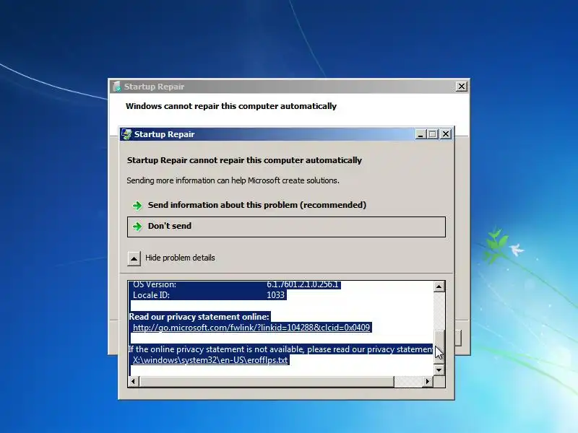
Task: Choose the Don't send option
Action: tap(286, 227)
